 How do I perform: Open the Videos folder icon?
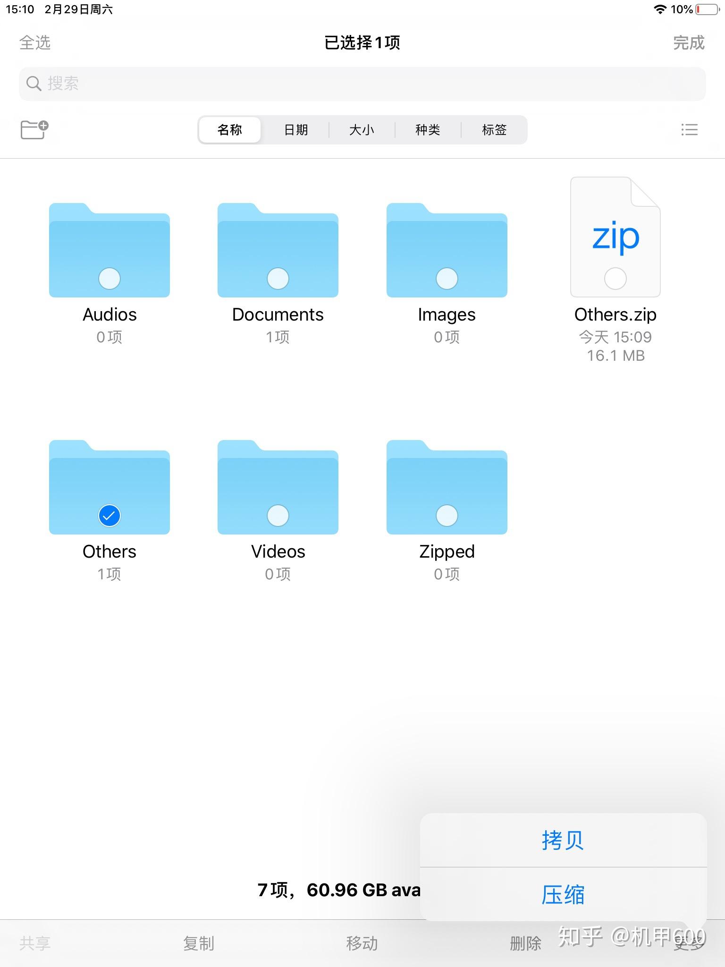pyautogui.click(x=278, y=487)
